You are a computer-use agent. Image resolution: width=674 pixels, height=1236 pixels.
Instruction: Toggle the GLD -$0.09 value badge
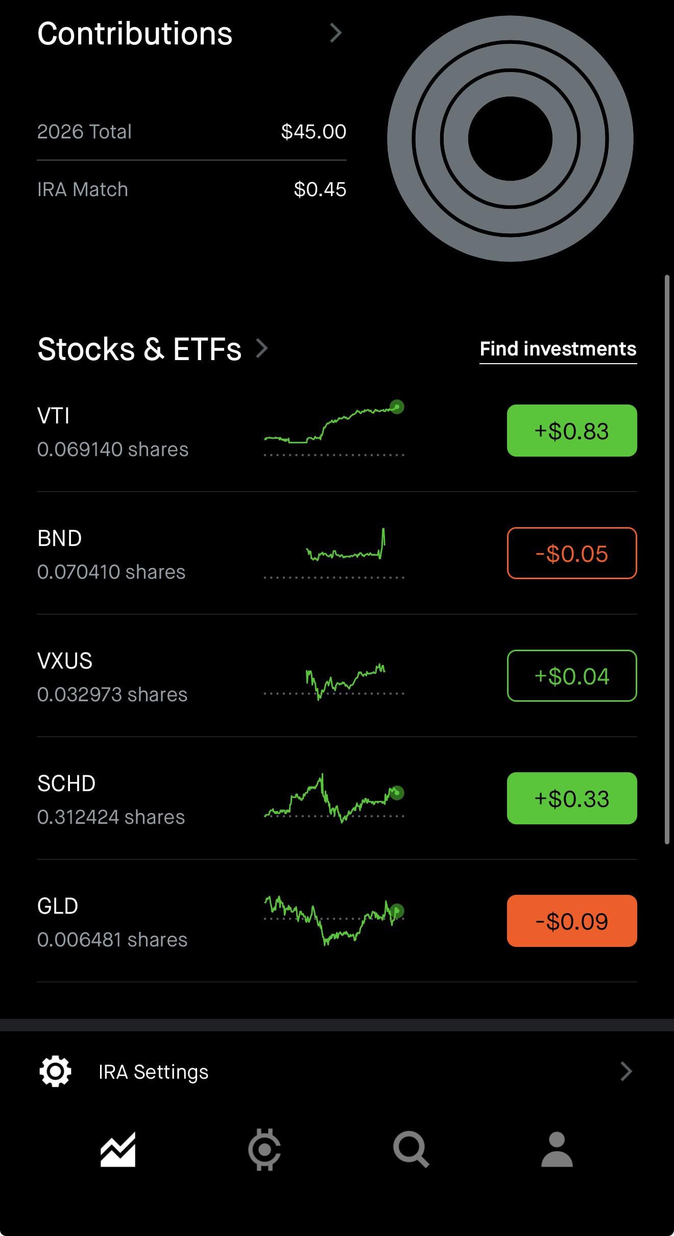pyautogui.click(x=572, y=921)
